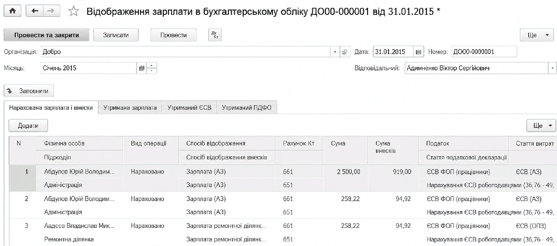Open the table Ще dropdown menu
Screen dimensions: 557x246
coord(541,126)
